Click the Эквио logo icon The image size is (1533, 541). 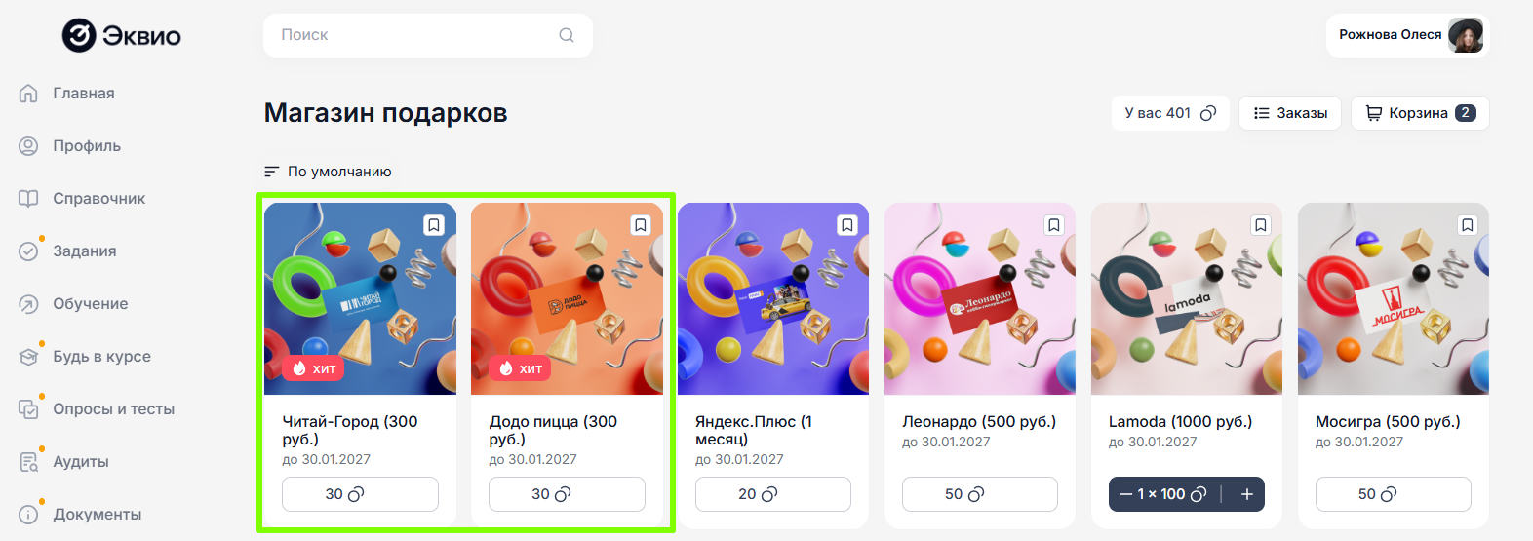coord(79,36)
